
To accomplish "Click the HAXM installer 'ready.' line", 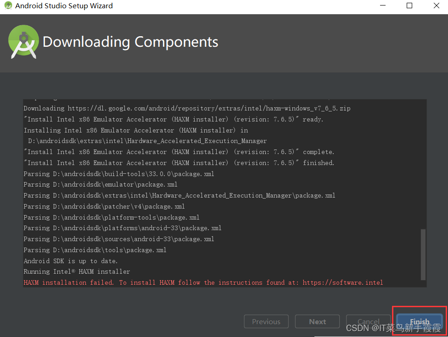I will coord(174,119).
